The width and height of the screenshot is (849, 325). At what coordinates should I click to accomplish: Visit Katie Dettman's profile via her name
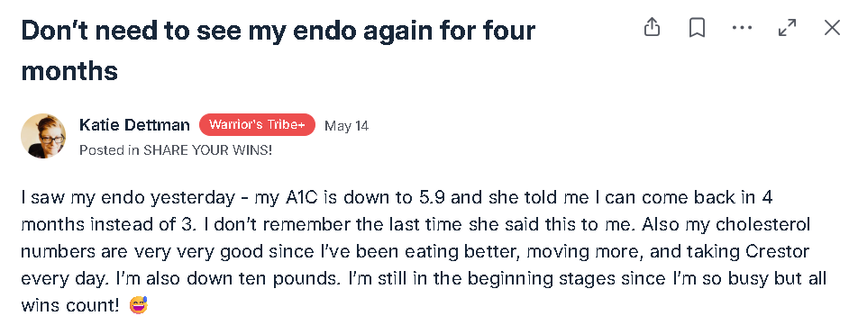[134, 125]
